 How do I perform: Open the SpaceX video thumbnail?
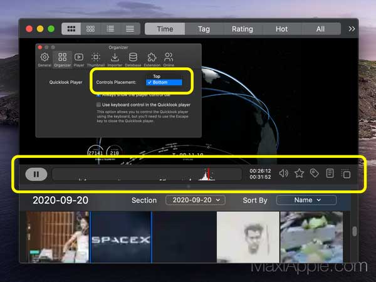[x=121, y=237]
